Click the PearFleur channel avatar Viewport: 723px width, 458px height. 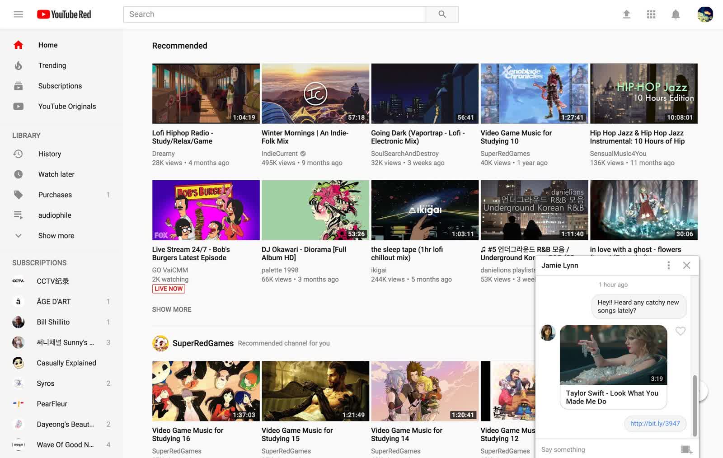[x=18, y=404]
